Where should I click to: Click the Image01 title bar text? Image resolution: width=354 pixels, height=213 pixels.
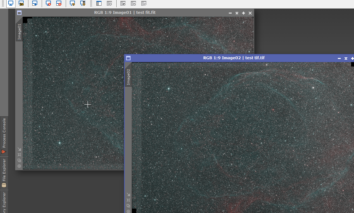coord(125,12)
